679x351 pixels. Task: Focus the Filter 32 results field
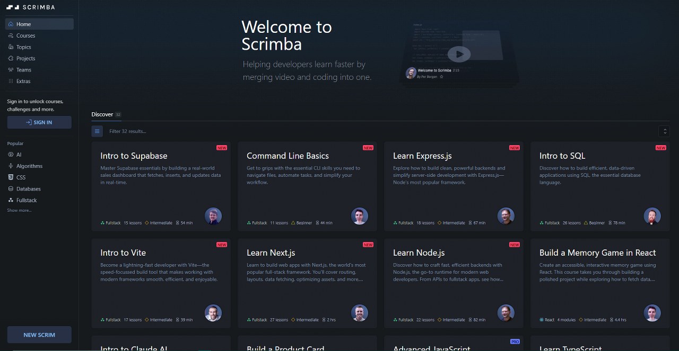tap(381, 131)
